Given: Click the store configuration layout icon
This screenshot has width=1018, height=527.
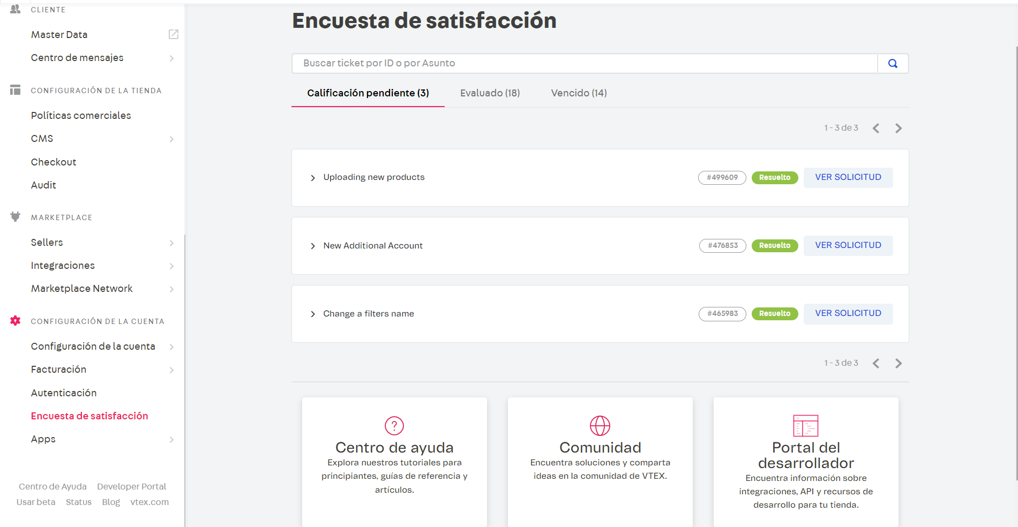Looking at the screenshot, I should coord(16,90).
